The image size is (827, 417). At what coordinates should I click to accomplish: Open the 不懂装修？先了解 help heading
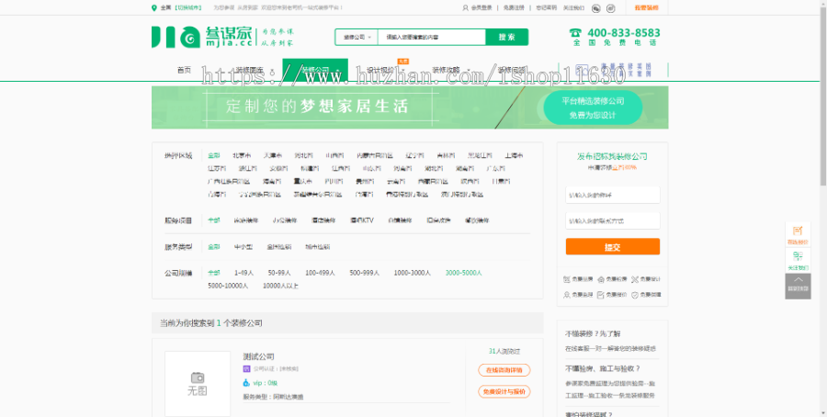point(593,333)
